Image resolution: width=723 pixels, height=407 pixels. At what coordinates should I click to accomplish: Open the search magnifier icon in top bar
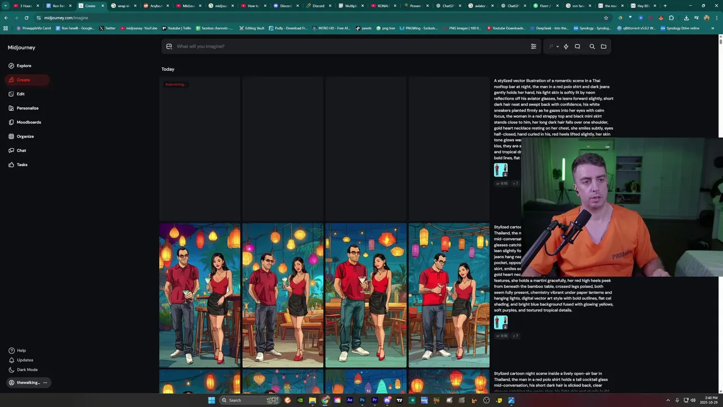pyautogui.click(x=592, y=46)
